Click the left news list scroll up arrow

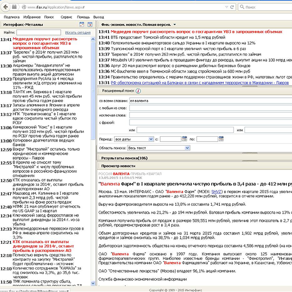coord(93,39)
